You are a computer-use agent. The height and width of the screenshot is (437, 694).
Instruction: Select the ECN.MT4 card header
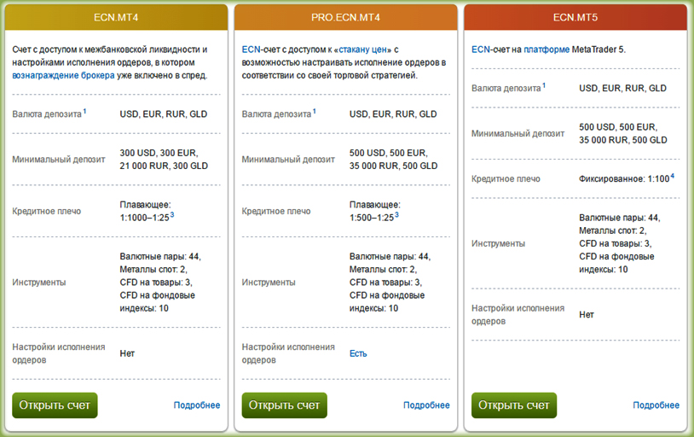[x=119, y=17]
